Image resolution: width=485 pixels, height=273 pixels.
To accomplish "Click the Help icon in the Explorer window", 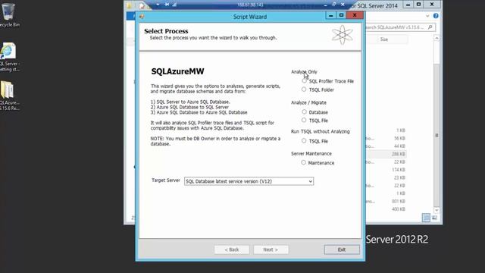I will pyautogui.click(x=436, y=16).
